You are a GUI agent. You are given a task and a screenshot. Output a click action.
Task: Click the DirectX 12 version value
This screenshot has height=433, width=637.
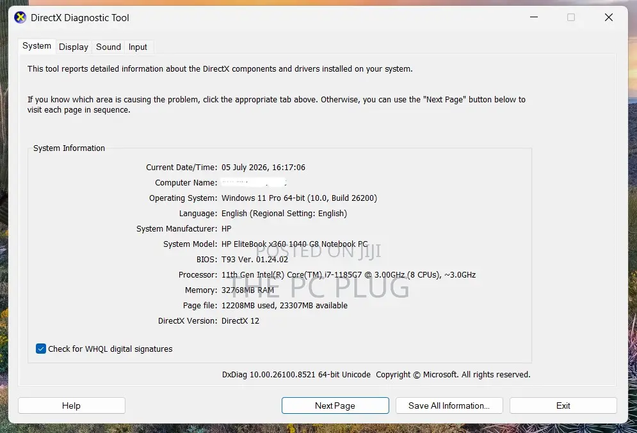coord(240,320)
